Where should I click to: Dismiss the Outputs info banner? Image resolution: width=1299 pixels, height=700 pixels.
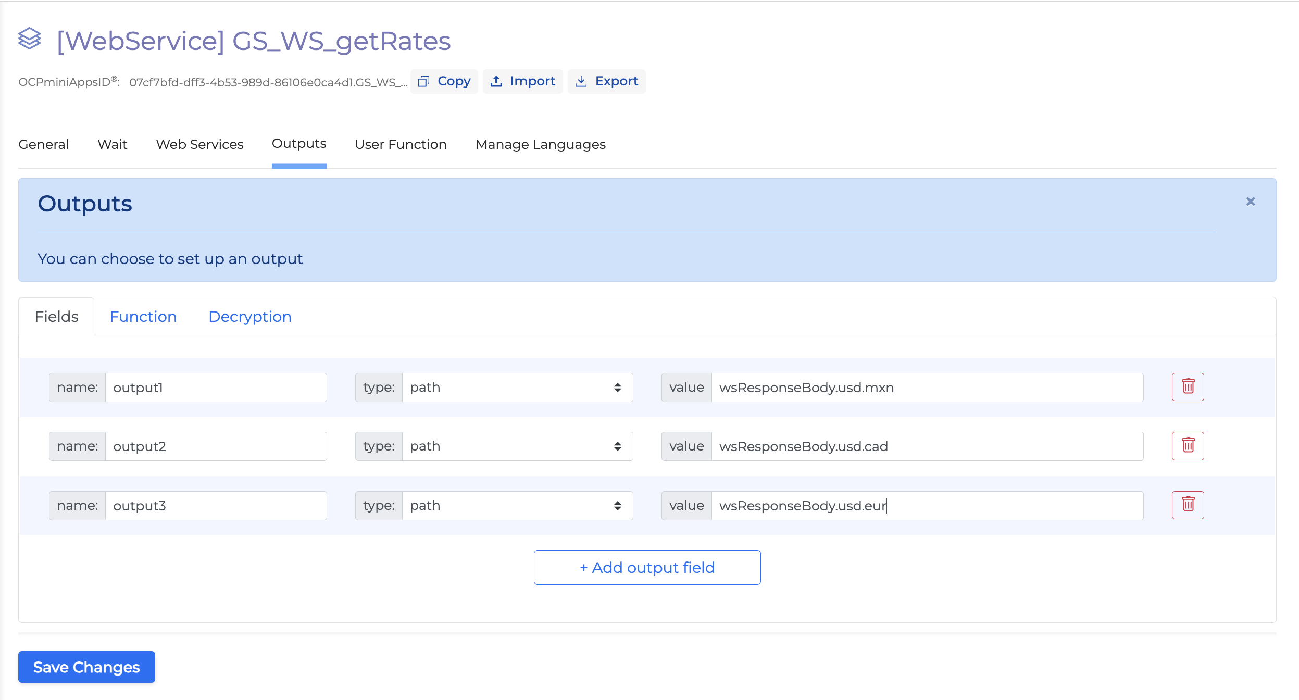1250,202
